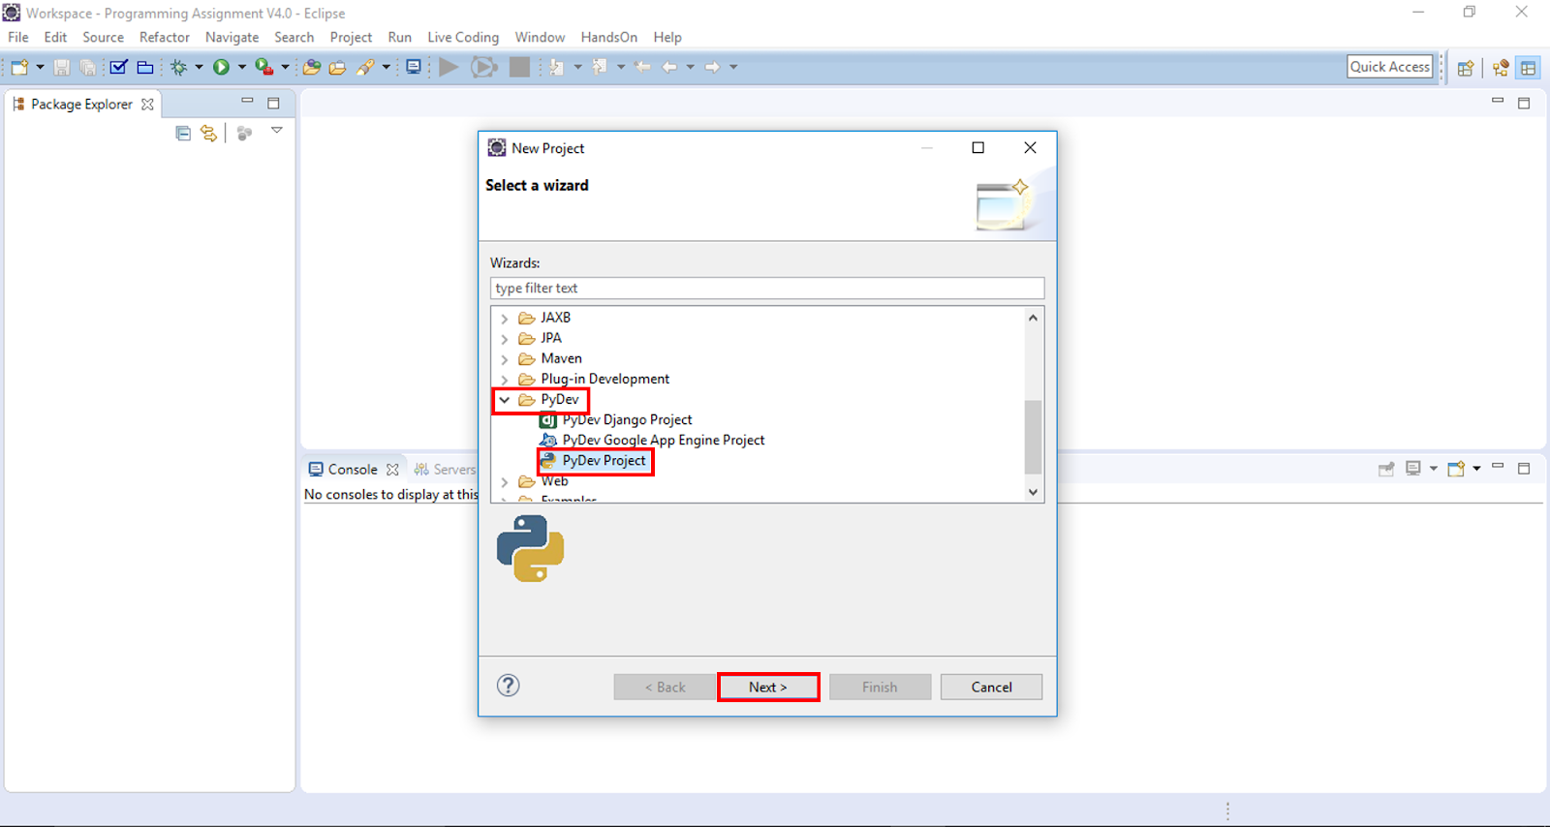Click the Search flashlight toolbar icon
This screenshot has width=1550, height=827.
(x=365, y=67)
